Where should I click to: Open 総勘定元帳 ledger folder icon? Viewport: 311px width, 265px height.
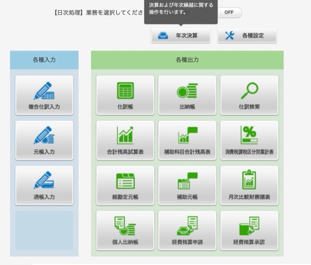pyautogui.click(x=125, y=181)
